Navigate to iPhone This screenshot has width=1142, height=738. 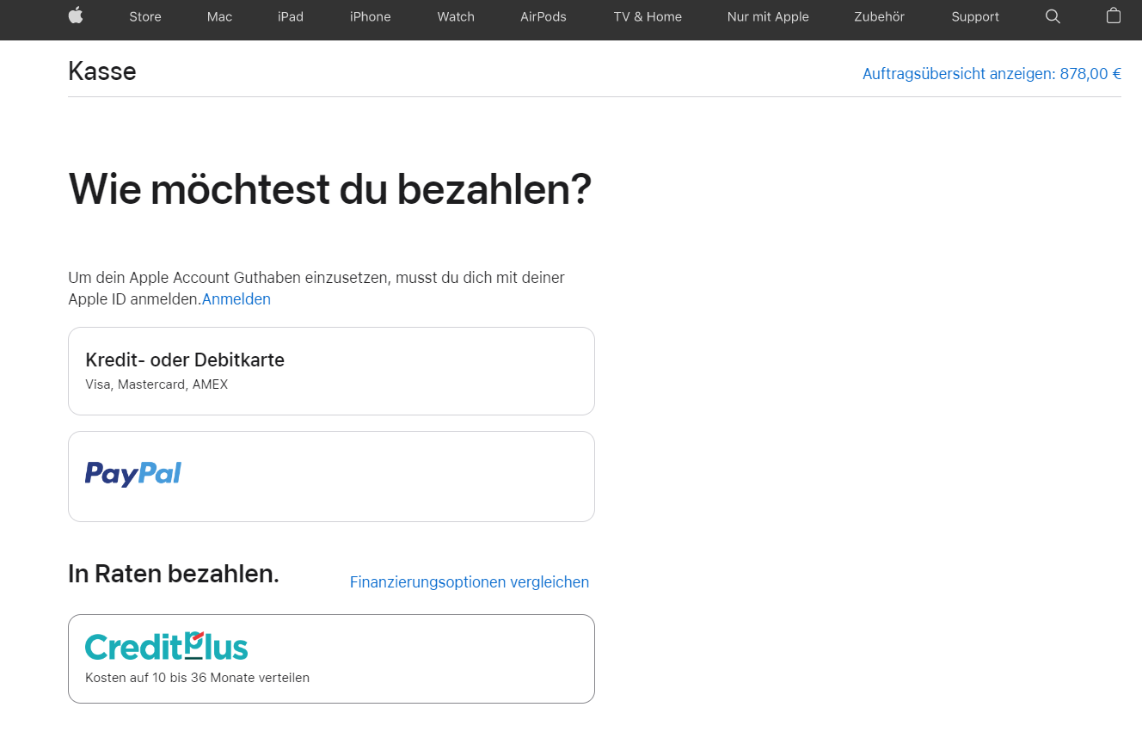371,16
